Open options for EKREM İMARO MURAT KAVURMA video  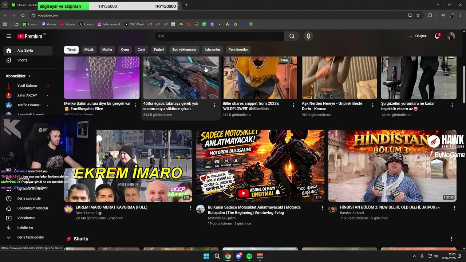(190, 207)
